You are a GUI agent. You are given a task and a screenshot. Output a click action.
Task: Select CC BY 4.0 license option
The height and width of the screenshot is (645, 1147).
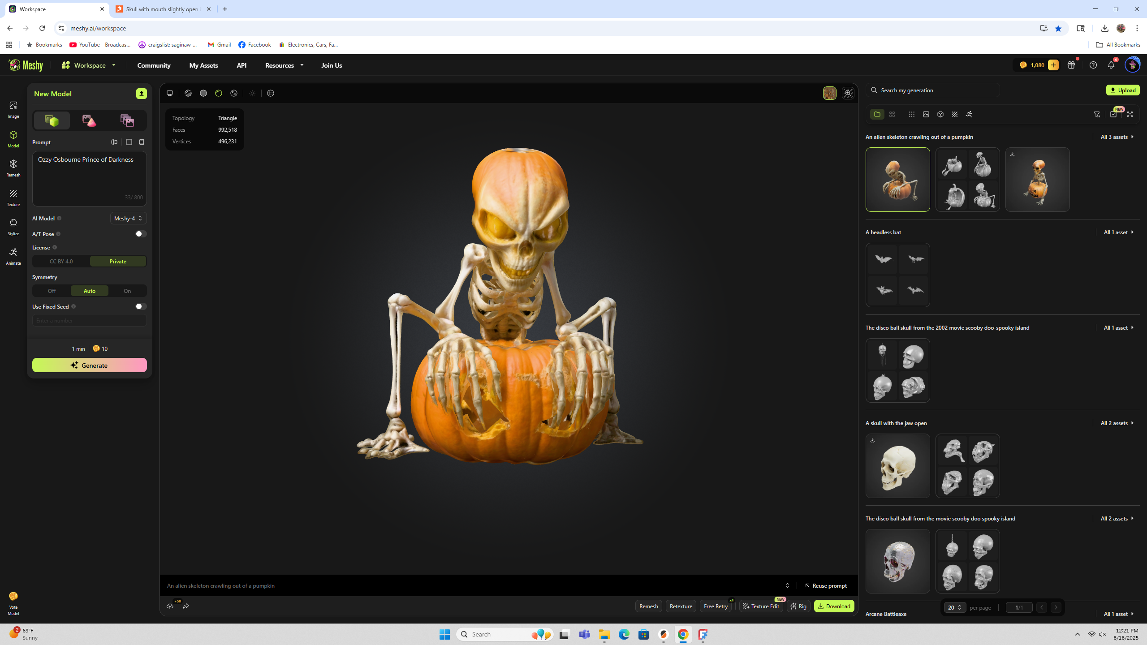point(61,261)
